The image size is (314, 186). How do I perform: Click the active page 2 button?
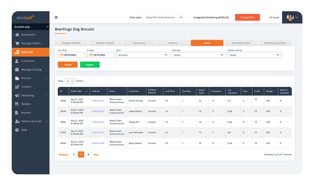(81, 155)
